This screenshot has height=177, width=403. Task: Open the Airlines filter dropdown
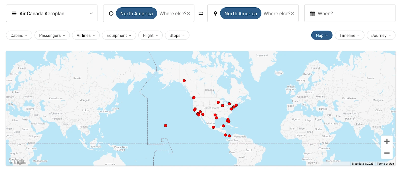(x=86, y=35)
